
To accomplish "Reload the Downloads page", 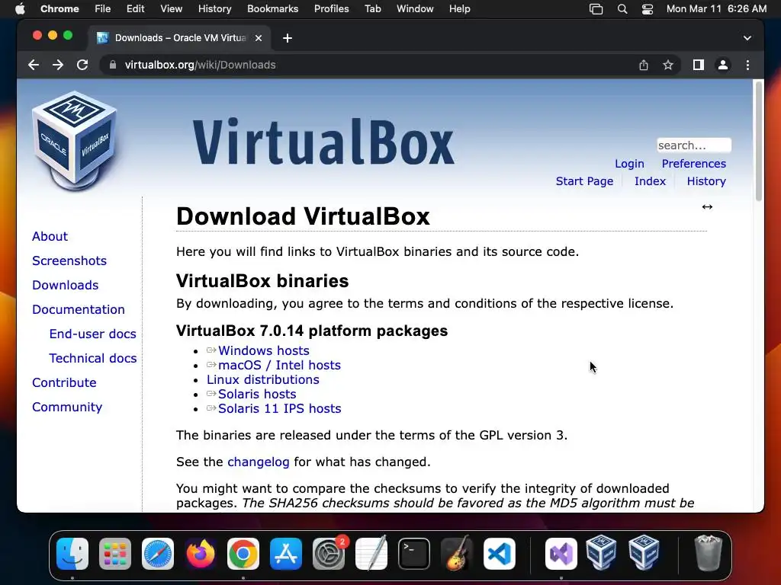I will [x=82, y=65].
